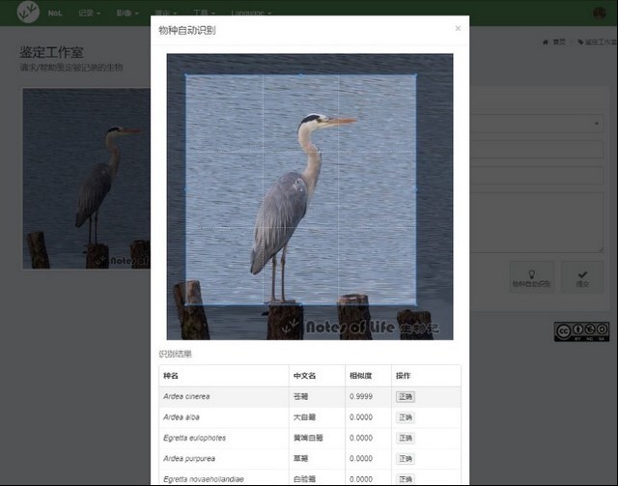
Task: Click the lightbulb 物种自动识别 button
Action: 532,277
